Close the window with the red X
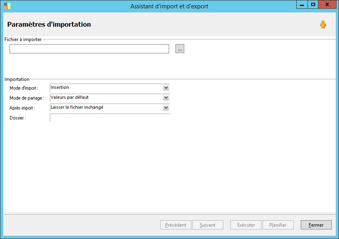The image size is (339, 239). point(327,5)
